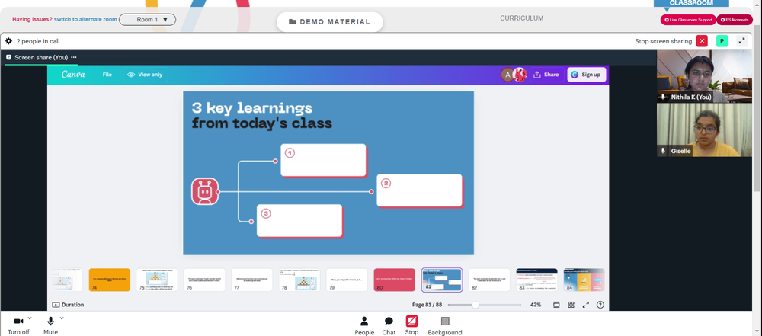
Task: Click the PS Moments button
Action: [735, 20]
